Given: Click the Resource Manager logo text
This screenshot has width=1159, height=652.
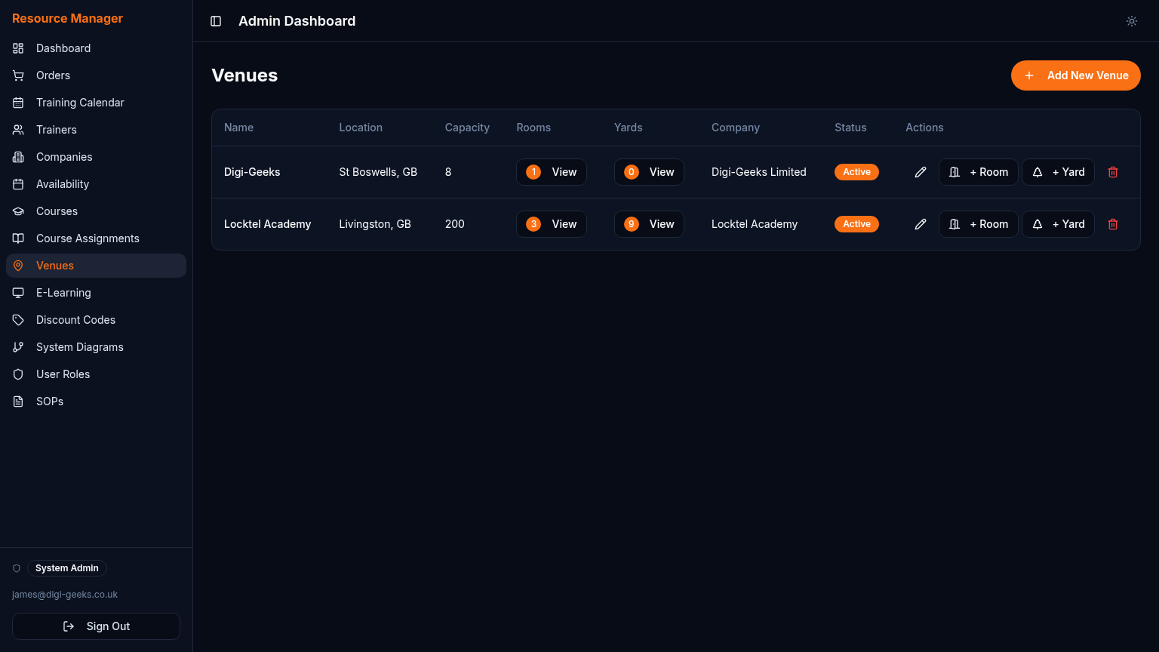Looking at the screenshot, I should coord(67,18).
